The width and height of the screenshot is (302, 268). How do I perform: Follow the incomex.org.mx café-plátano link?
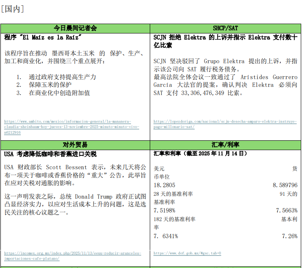tap(72, 256)
